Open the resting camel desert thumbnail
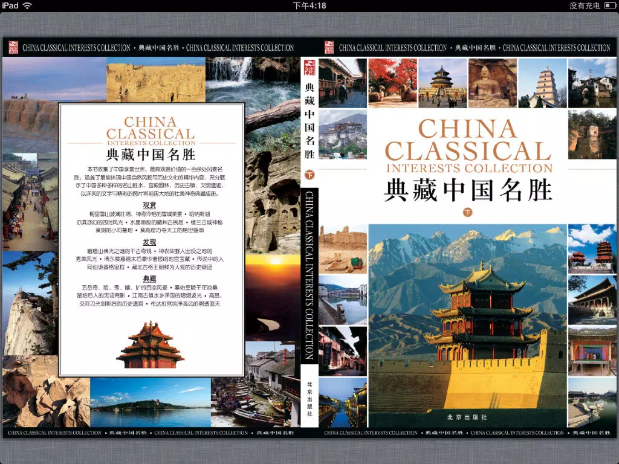The image size is (619, 464). [x=343, y=249]
